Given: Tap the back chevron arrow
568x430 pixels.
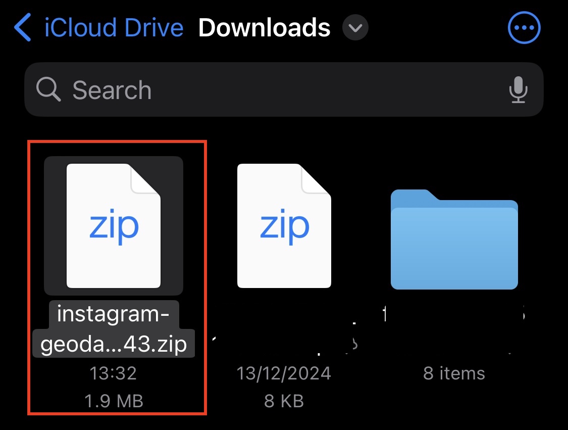Looking at the screenshot, I should [x=23, y=28].
